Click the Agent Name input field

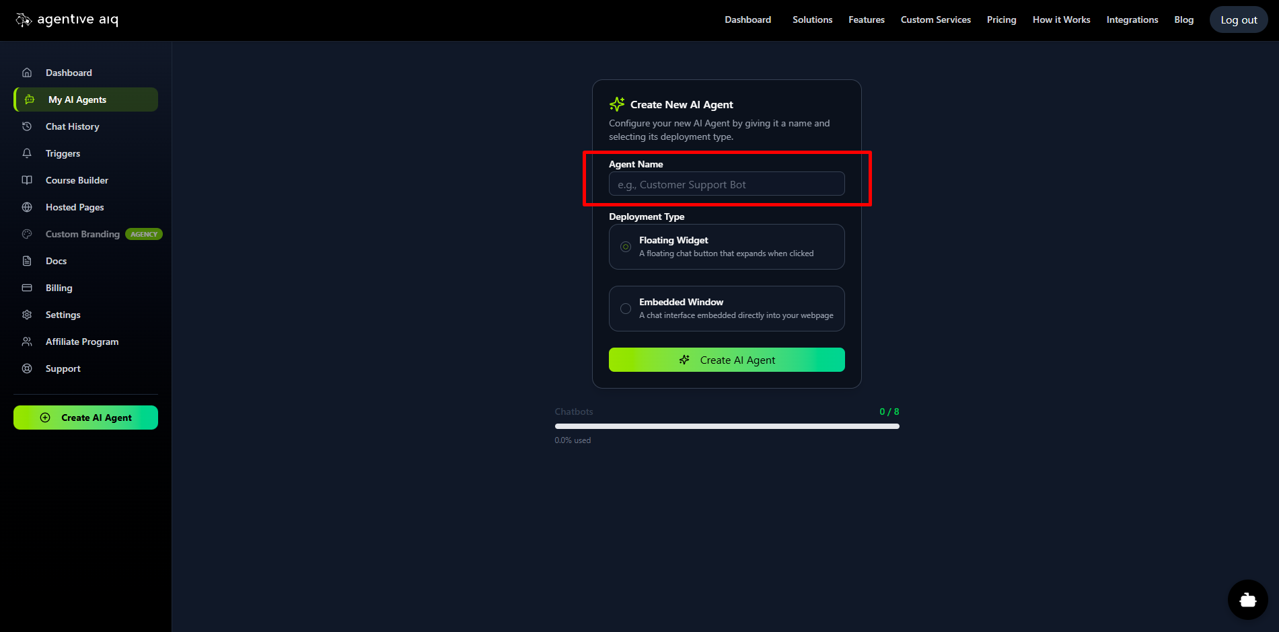[727, 184]
